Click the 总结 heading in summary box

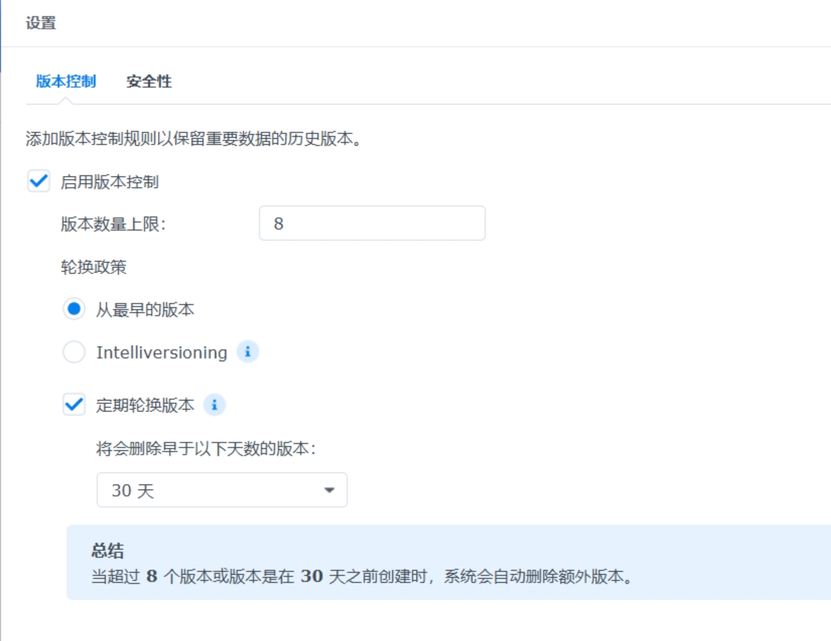click(107, 551)
